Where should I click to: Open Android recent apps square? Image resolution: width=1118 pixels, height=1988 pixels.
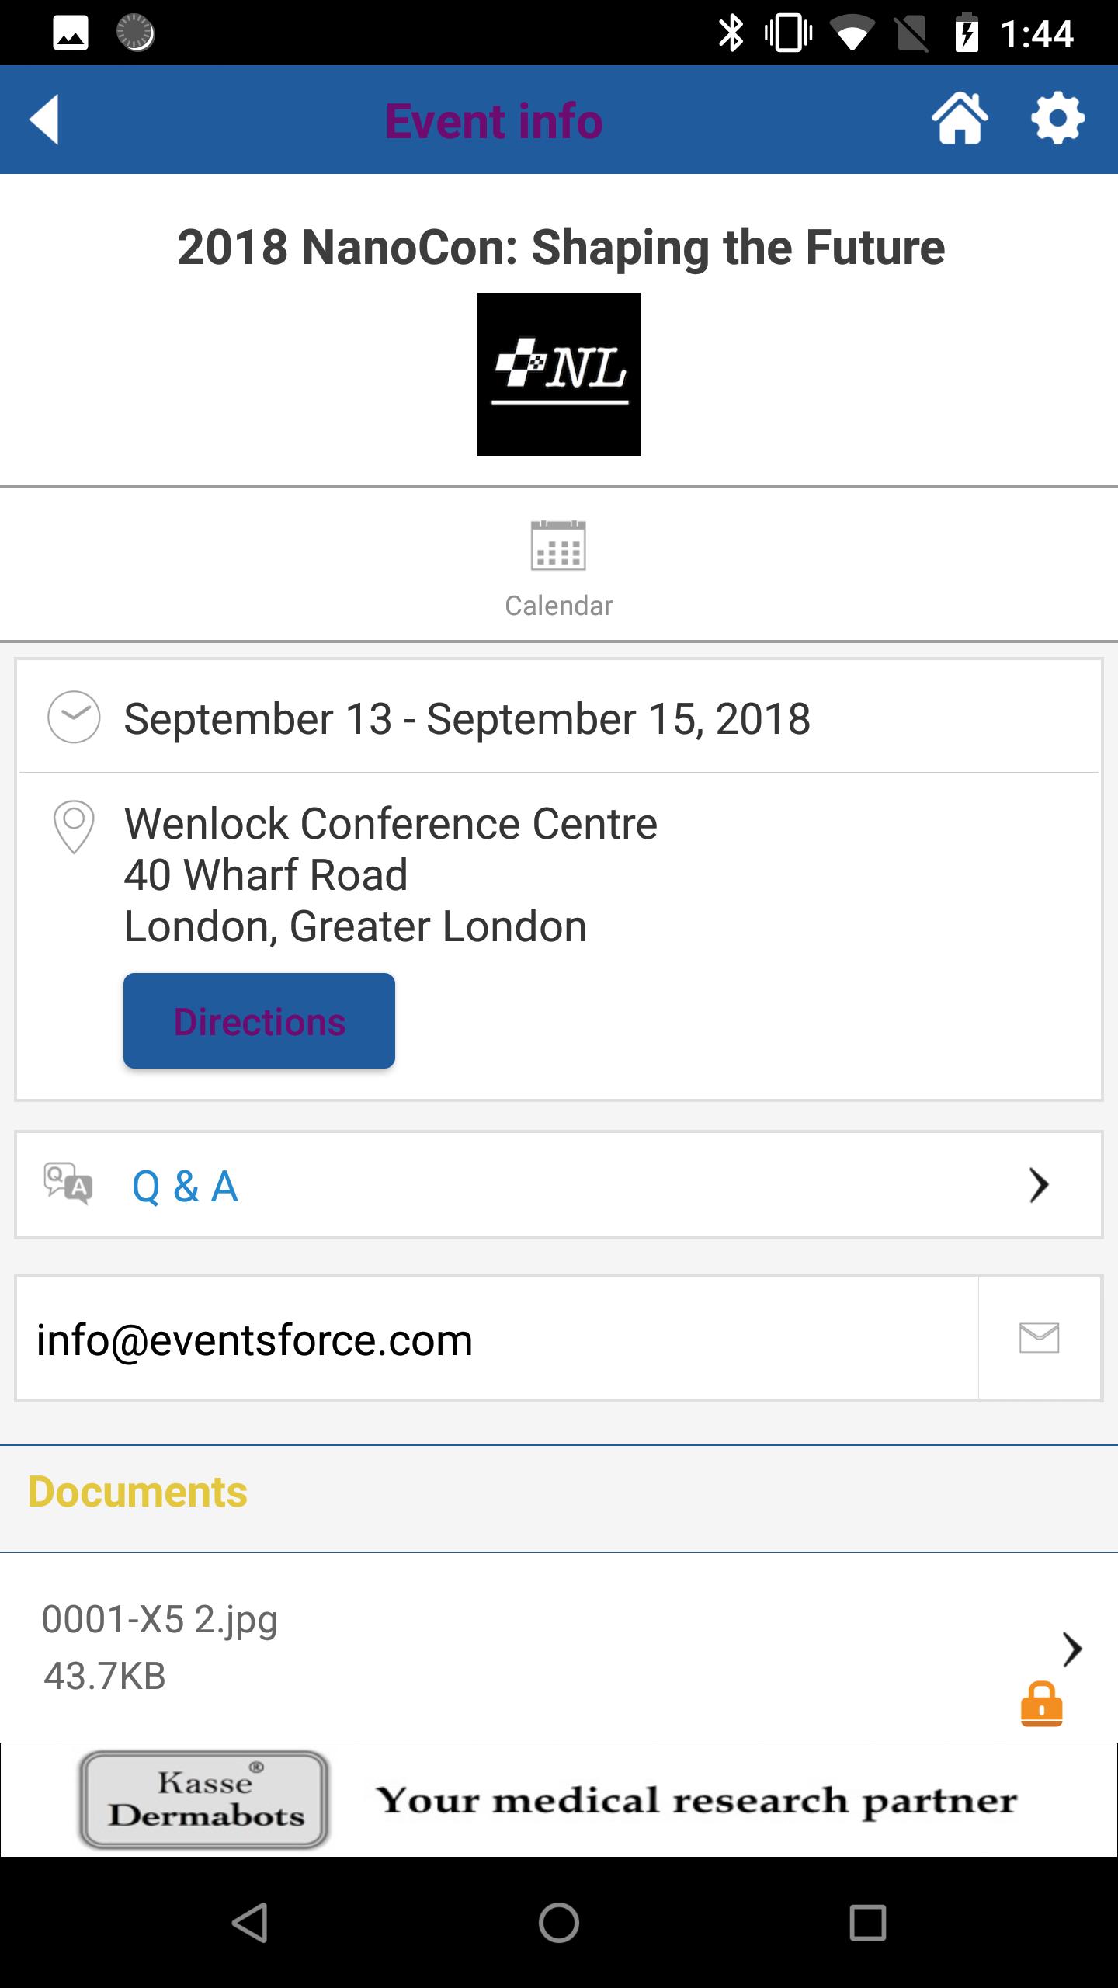868,1923
